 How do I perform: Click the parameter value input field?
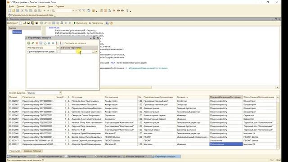coord(76,52)
